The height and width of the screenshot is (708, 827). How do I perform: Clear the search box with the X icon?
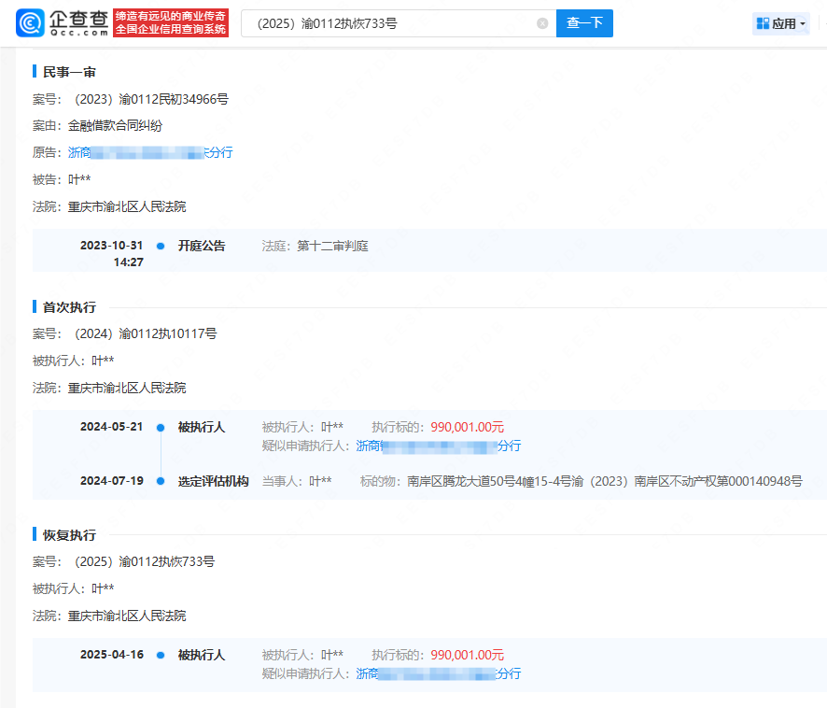tap(542, 23)
